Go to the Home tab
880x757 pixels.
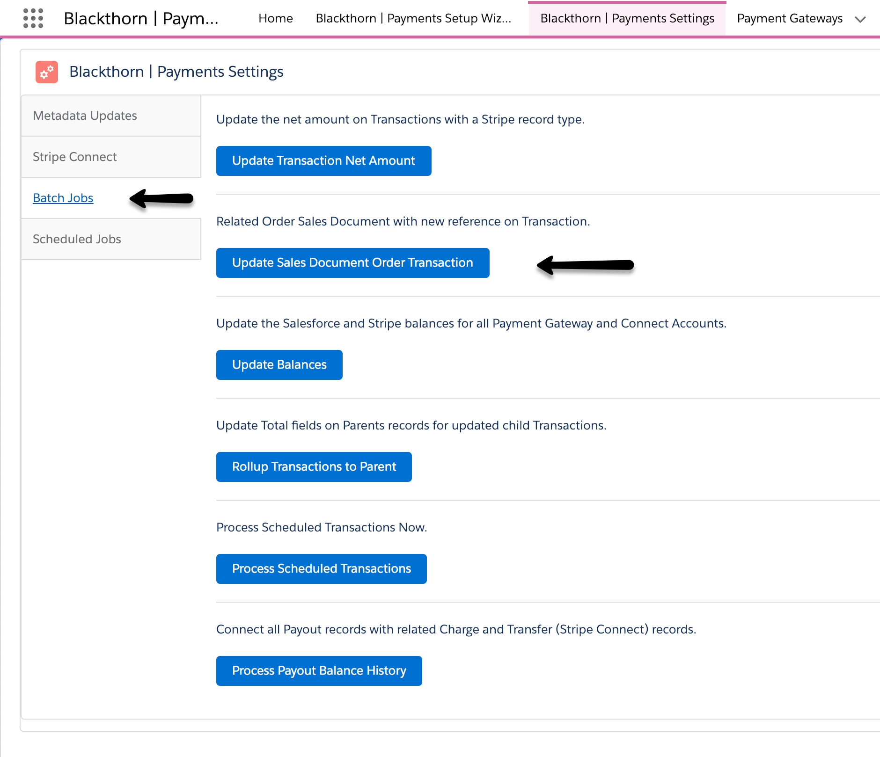click(x=276, y=18)
